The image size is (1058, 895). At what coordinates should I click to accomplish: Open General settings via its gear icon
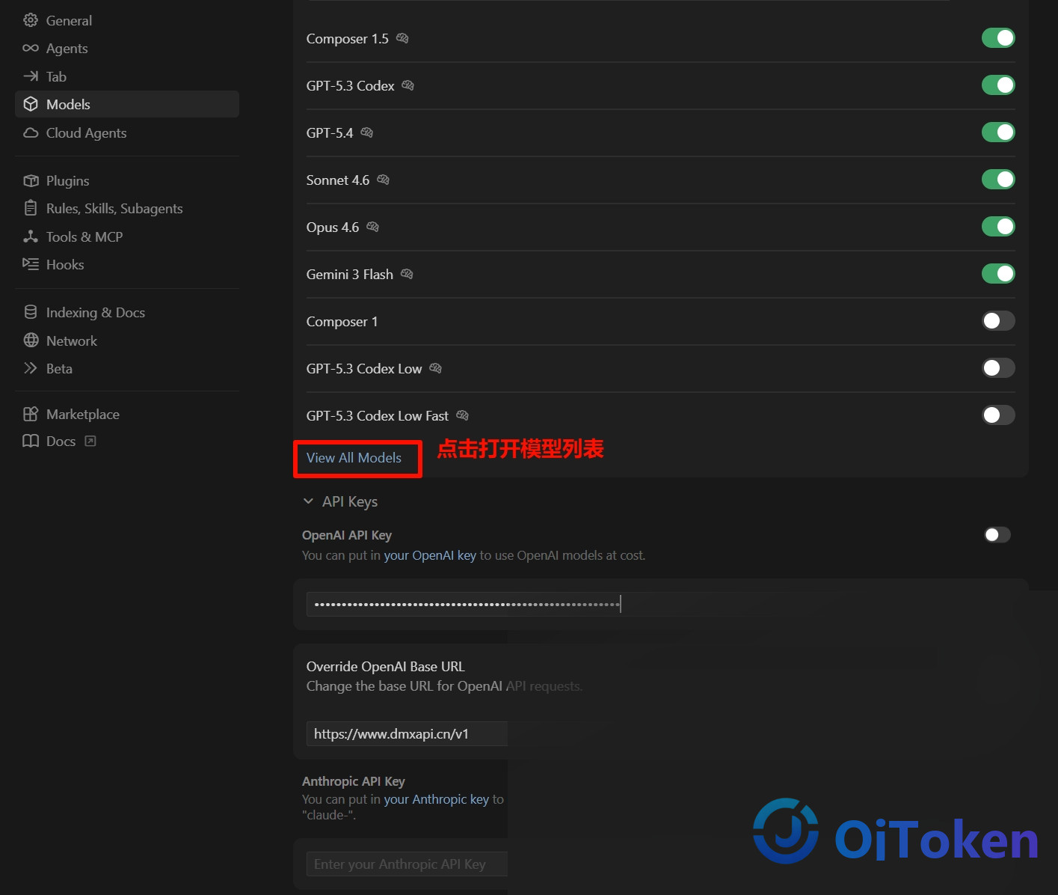click(x=31, y=20)
